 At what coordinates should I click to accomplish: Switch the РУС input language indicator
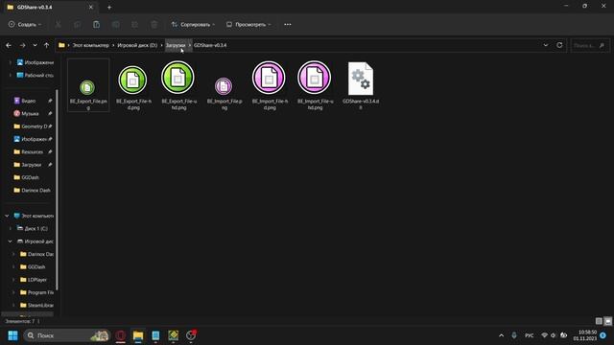(x=529, y=335)
